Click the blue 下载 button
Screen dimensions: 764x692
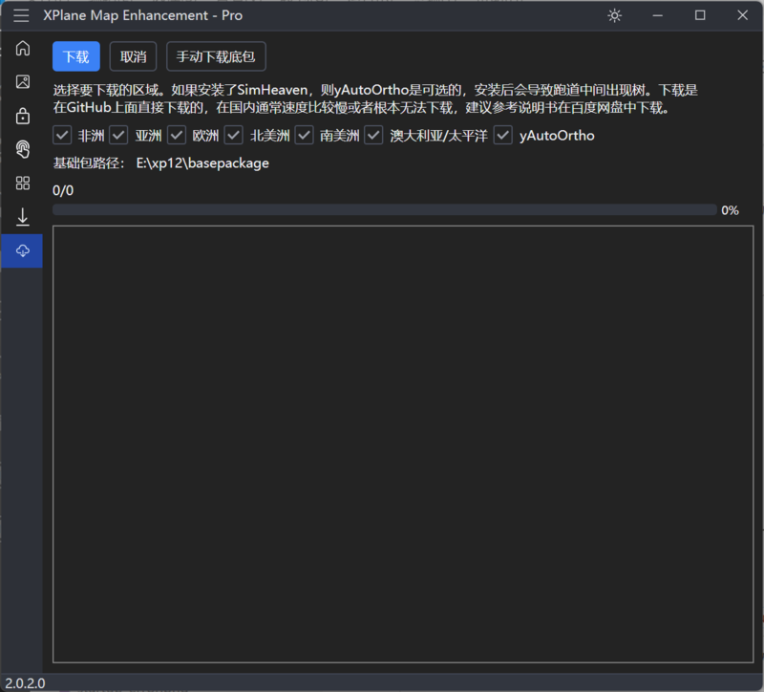pos(76,56)
